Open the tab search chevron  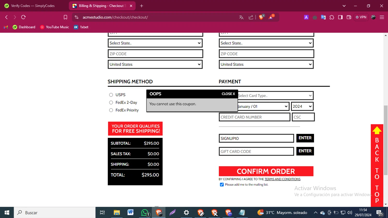coord(344,6)
